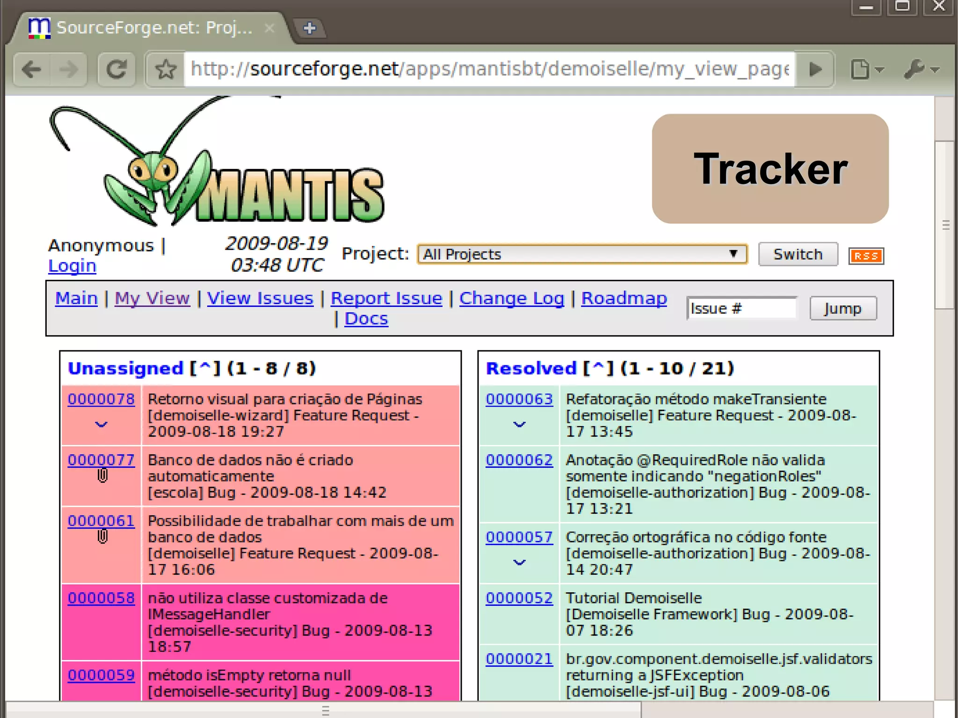Open the wrench settings menu
Viewport: 958px width, 718px height.
(x=921, y=70)
